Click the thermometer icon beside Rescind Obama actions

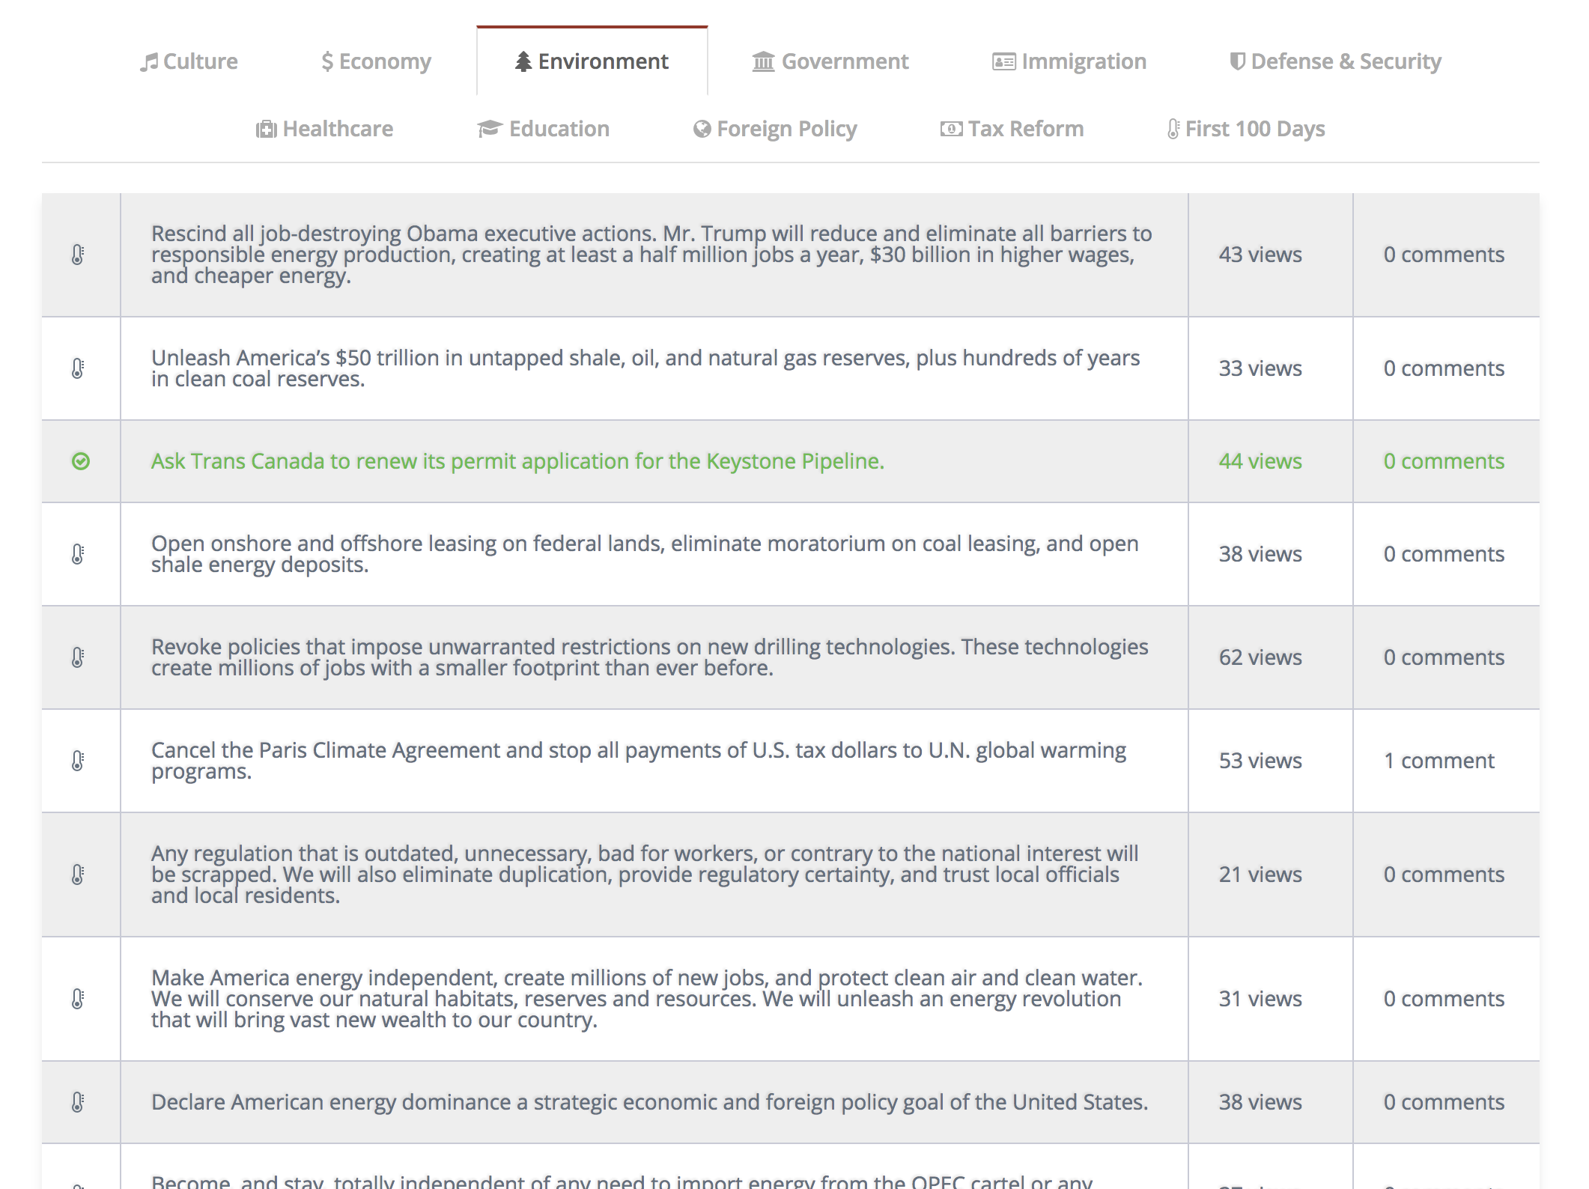click(78, 255)
